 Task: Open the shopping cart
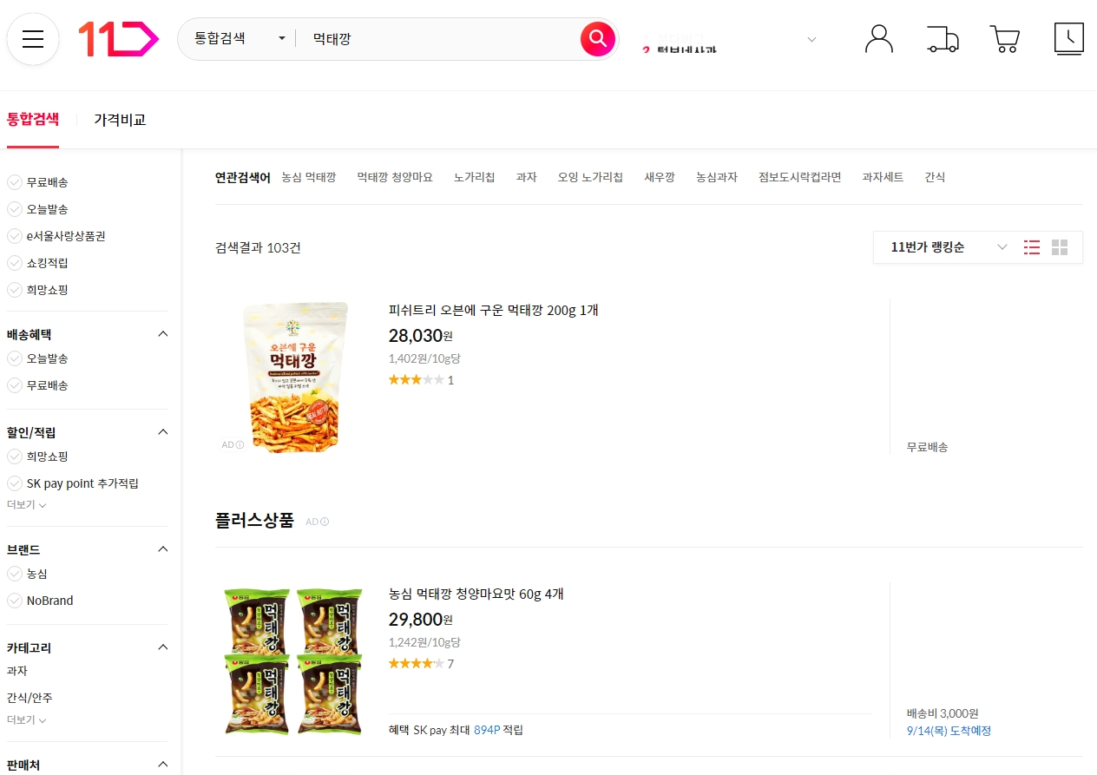[1004, 39]
